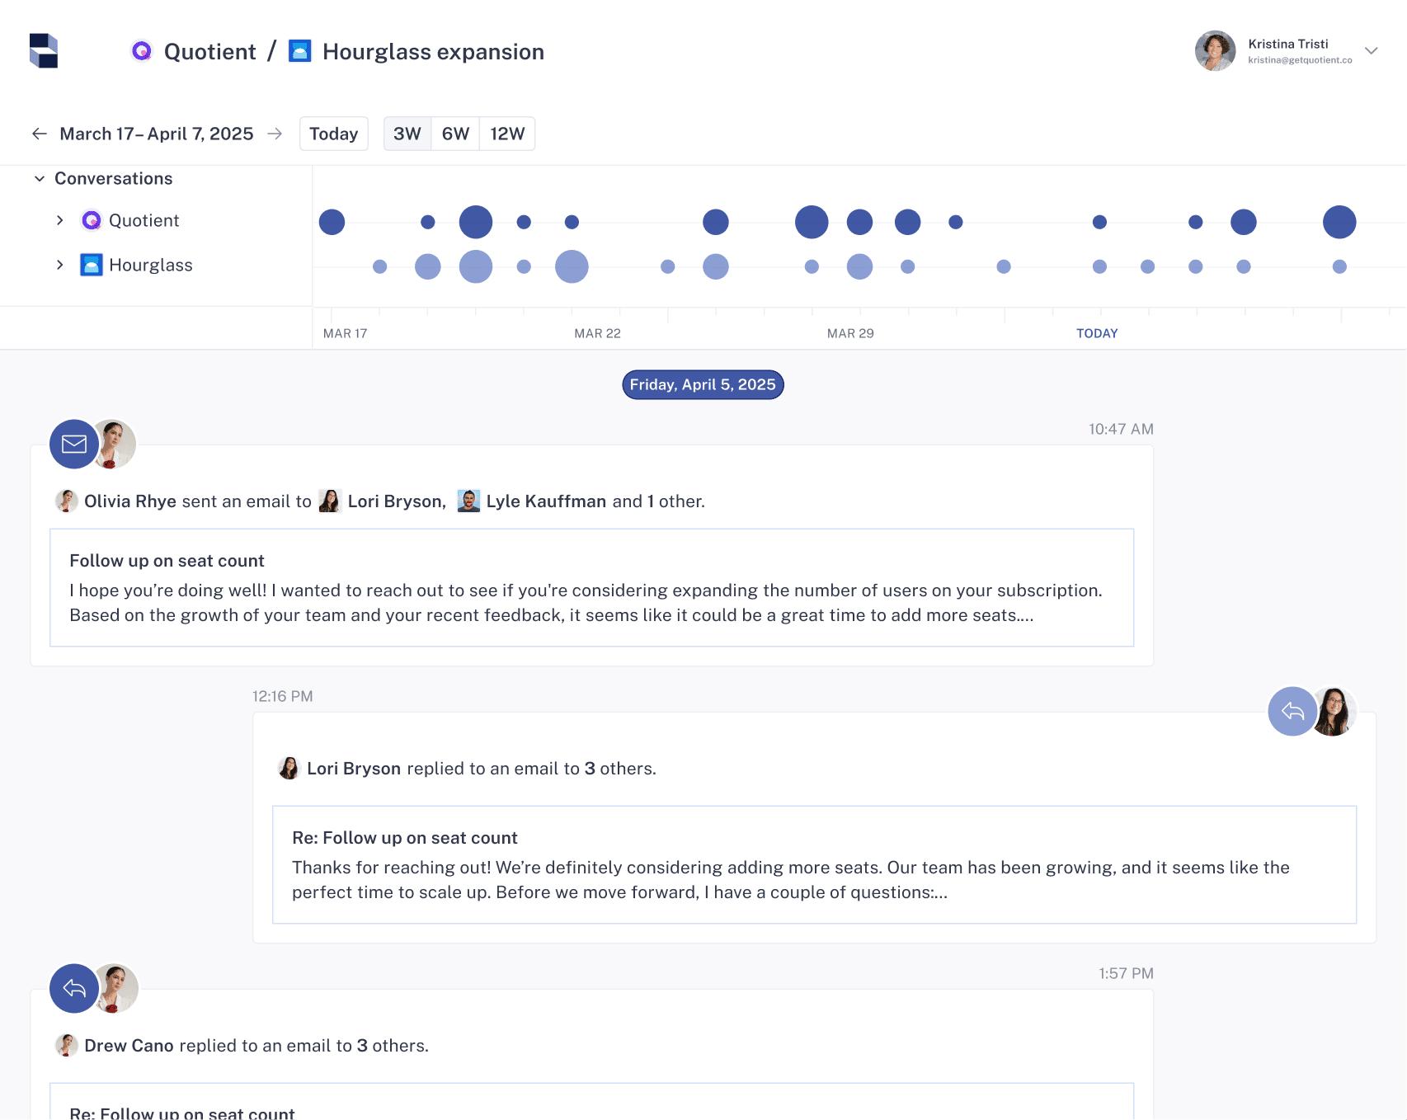This screenshot has height=1120, width=1407.
Task: Open the Drew Cano name link
Action: pyautogui.click(x=129, y=1046)
